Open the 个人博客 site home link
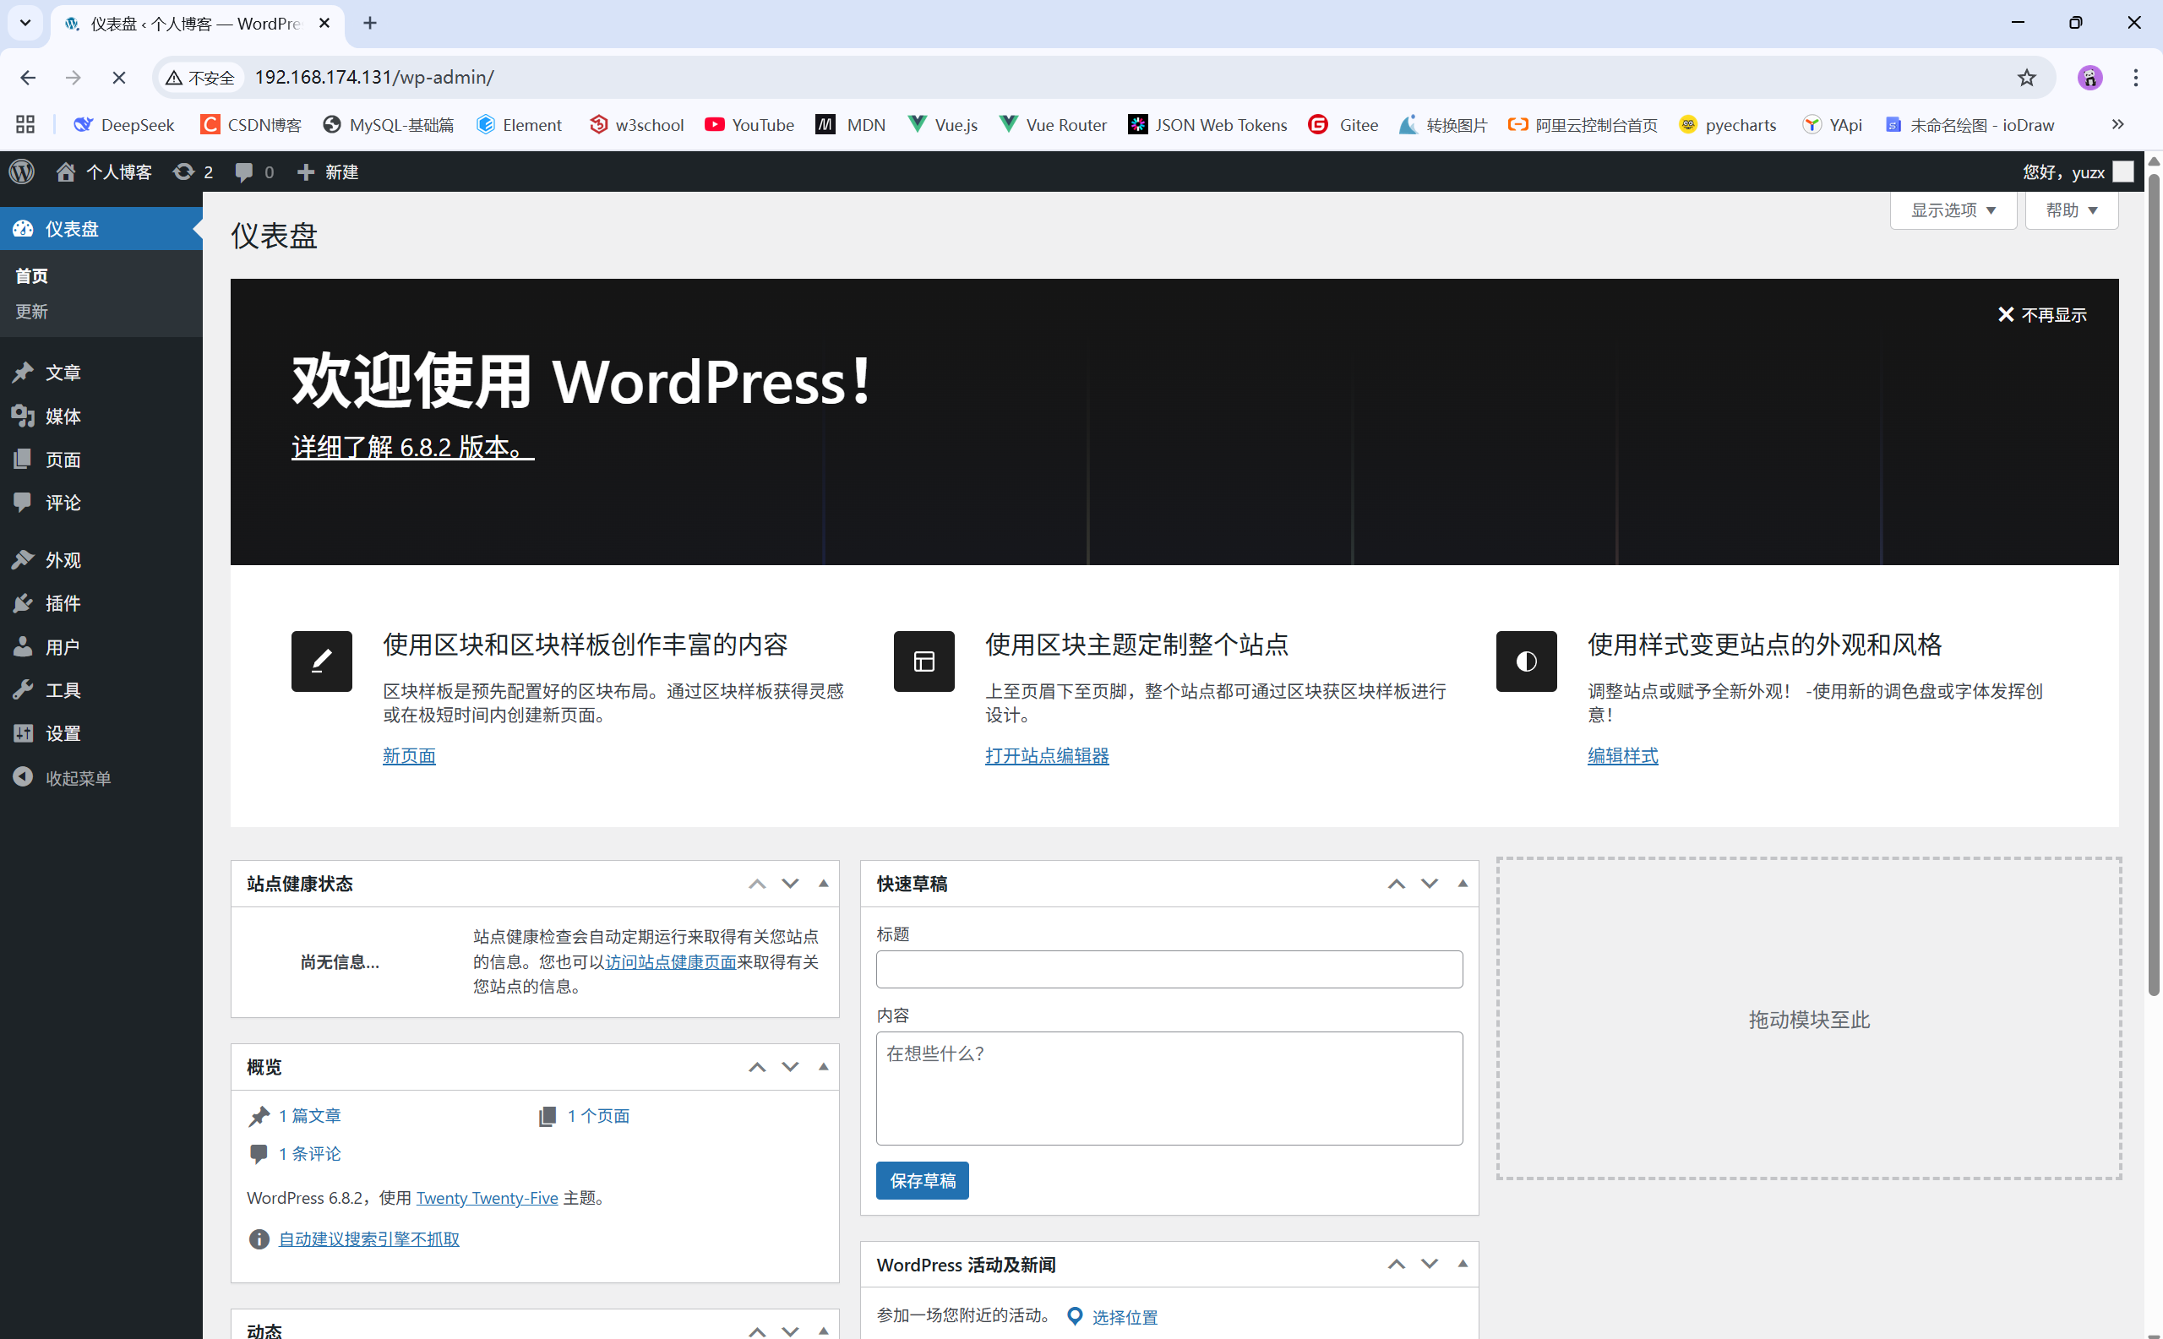Screen dimensions: 2163x1339 [104, 171]
